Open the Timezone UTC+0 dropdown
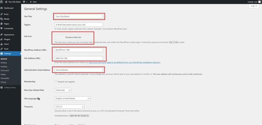The image size is (262, 125). pyautogui.click(x=70, y=107)
